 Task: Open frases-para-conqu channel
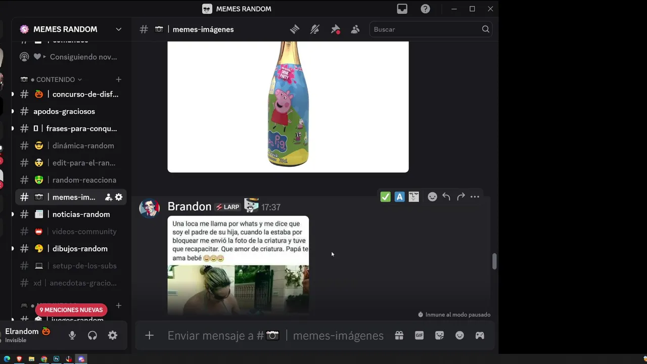(x=71, y=128)
